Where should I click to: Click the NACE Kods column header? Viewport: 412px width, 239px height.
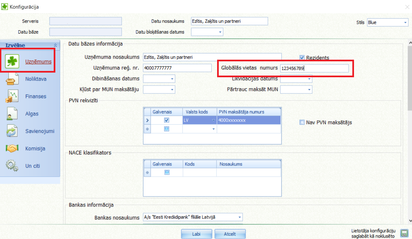tap(200, 164)
